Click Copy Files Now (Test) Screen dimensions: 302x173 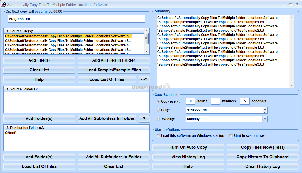[x=263, y=147]
